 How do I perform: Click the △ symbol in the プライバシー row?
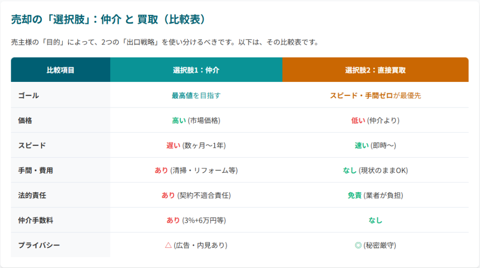168,245
